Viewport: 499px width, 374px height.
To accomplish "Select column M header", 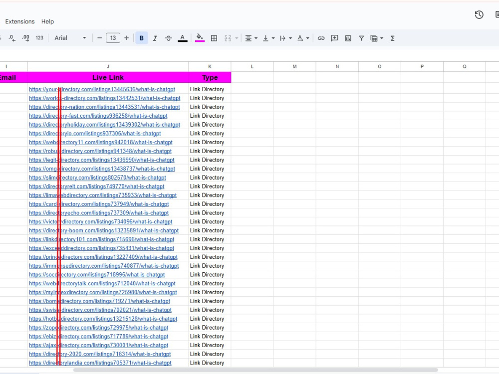I will pyautogui.click(x=295, y=66).
